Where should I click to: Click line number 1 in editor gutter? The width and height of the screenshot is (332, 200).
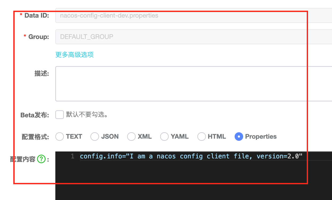[x=72, y=156]
